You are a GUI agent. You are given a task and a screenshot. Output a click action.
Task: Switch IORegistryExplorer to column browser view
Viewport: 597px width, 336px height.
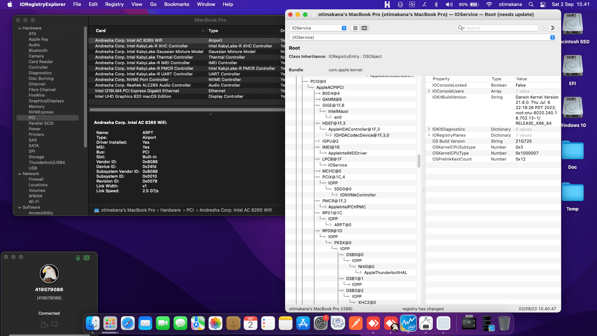pos(365,28)
